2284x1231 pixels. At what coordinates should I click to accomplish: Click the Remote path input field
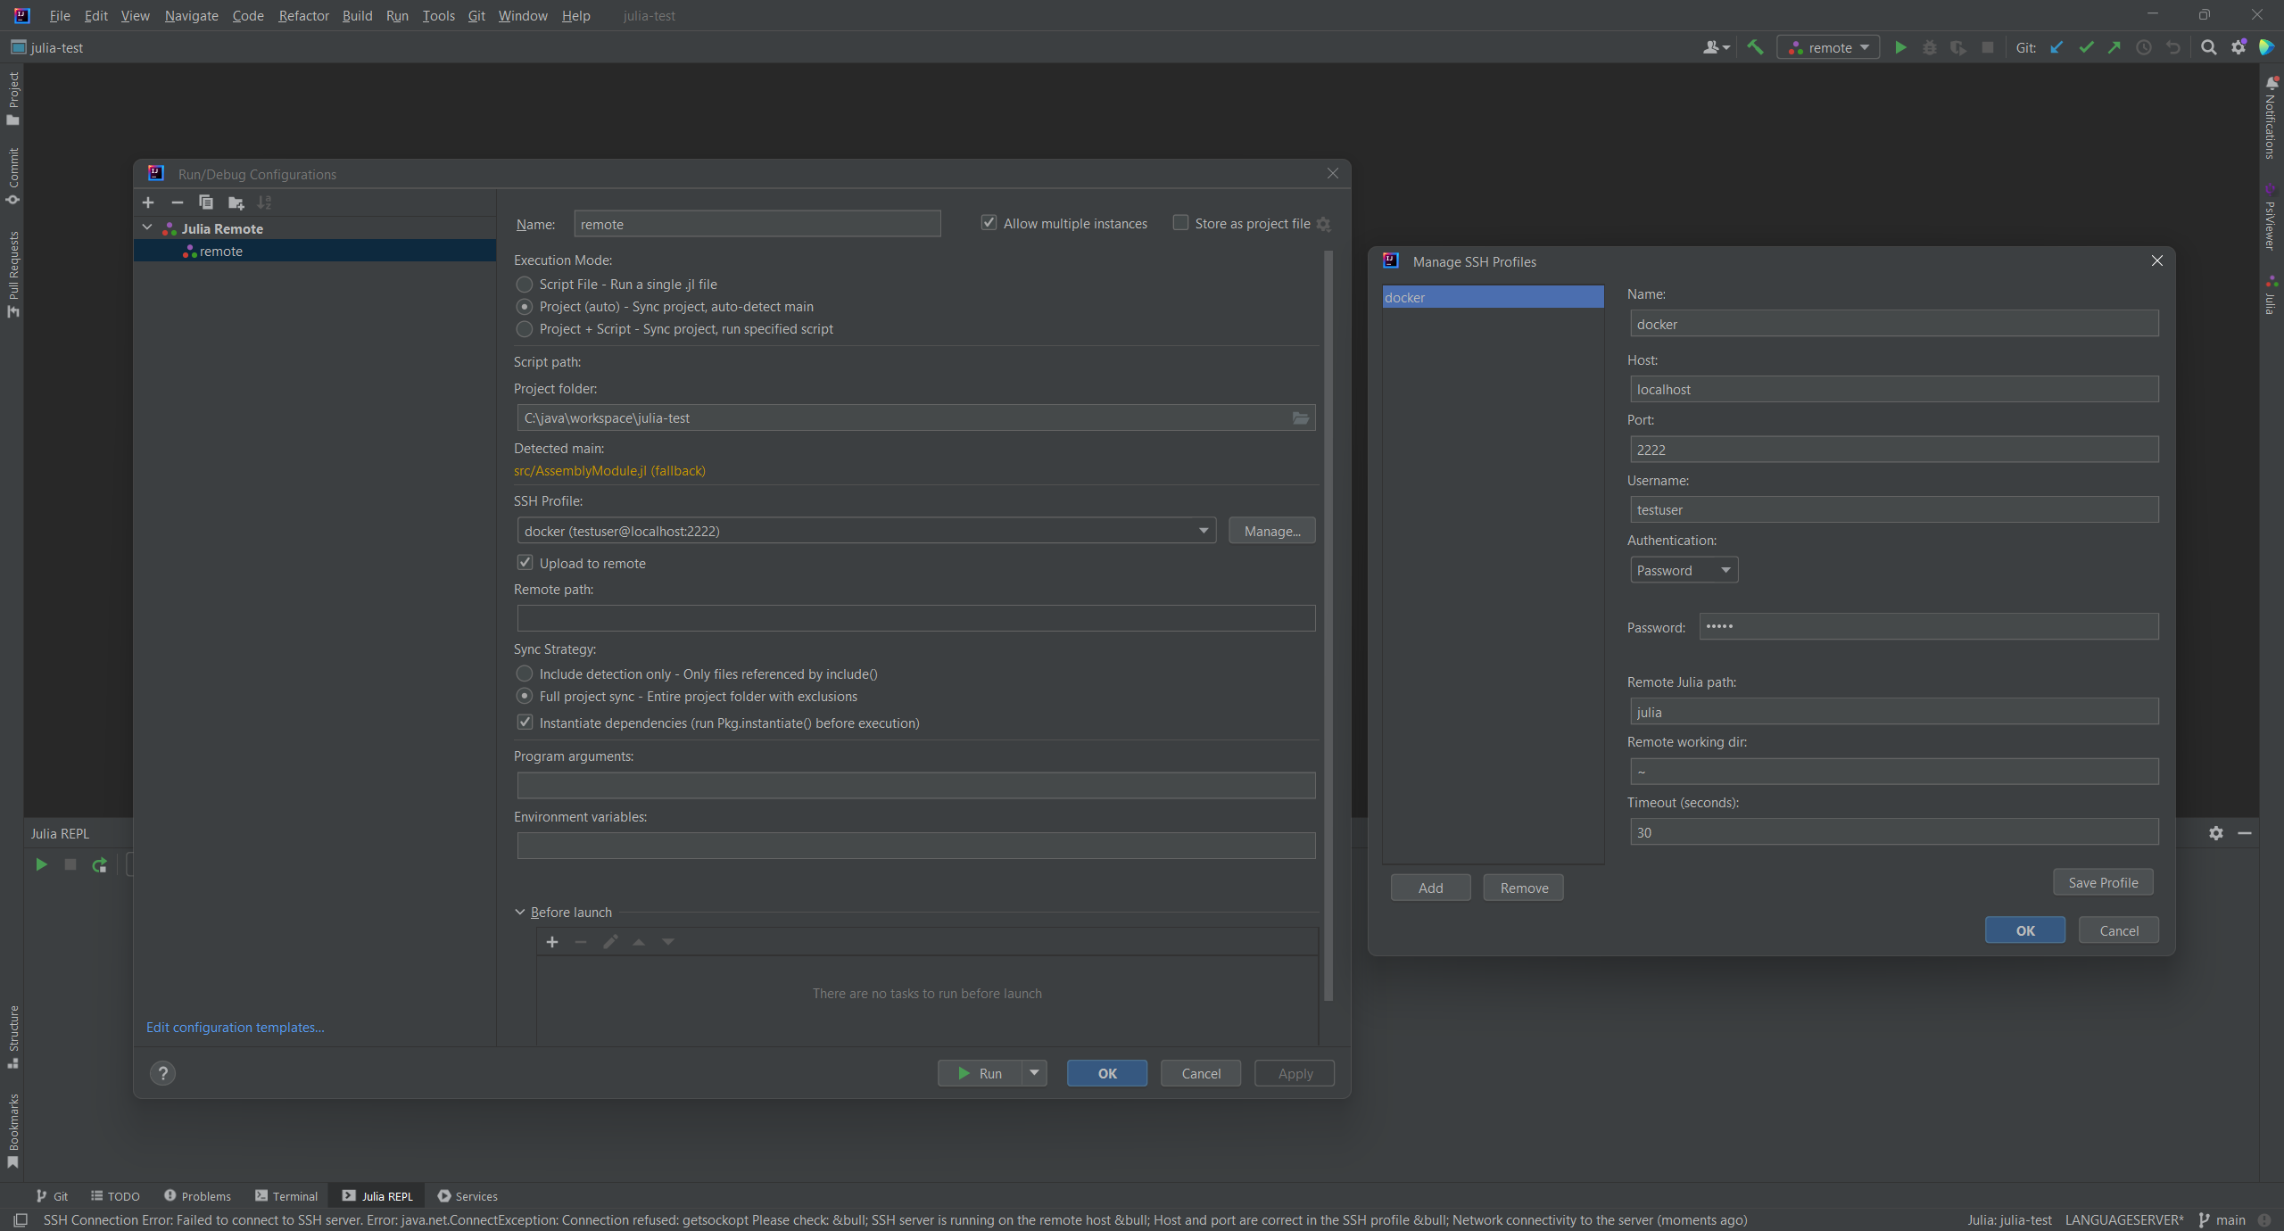[915, 618]
